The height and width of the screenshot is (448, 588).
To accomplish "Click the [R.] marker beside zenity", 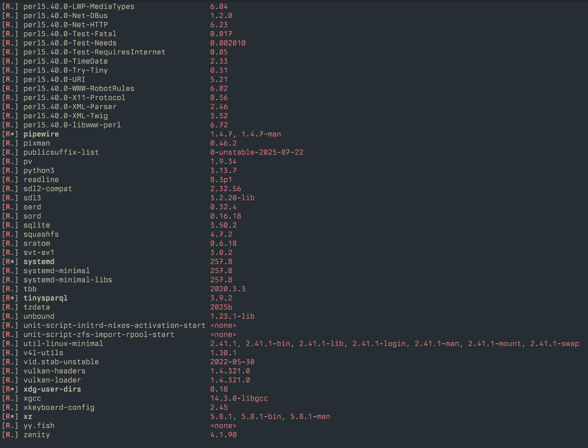I will [x=10, y=435].
